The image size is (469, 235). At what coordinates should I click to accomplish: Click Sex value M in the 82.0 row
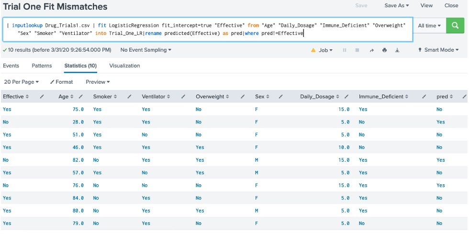point(257,160)
